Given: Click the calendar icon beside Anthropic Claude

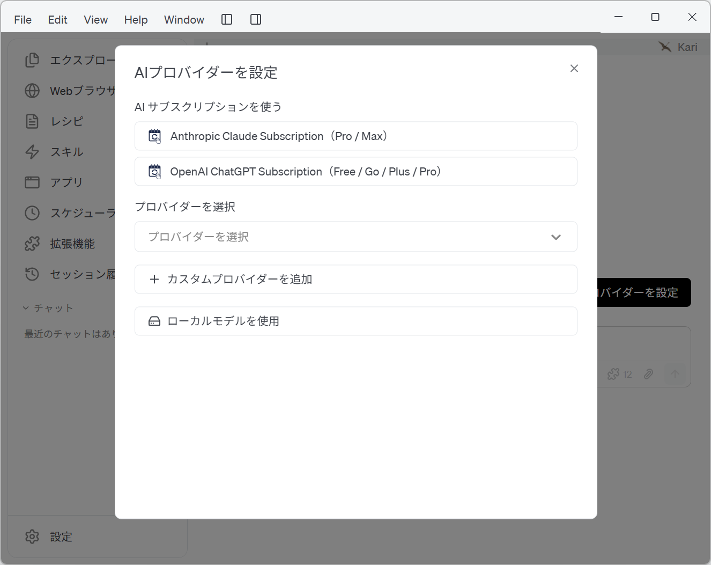Looking at the screenshot, I should click(154, 136).
